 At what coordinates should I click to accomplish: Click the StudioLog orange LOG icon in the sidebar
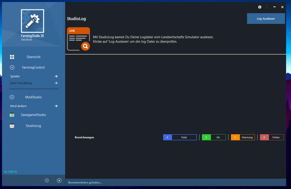point(12,126)
